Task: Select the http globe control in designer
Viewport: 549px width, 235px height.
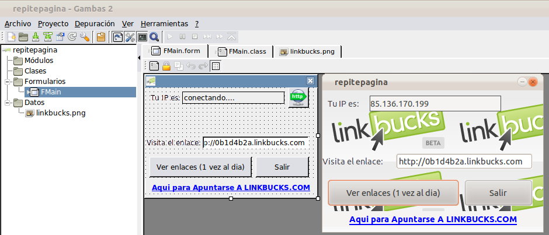Action: tap(298, 98)
